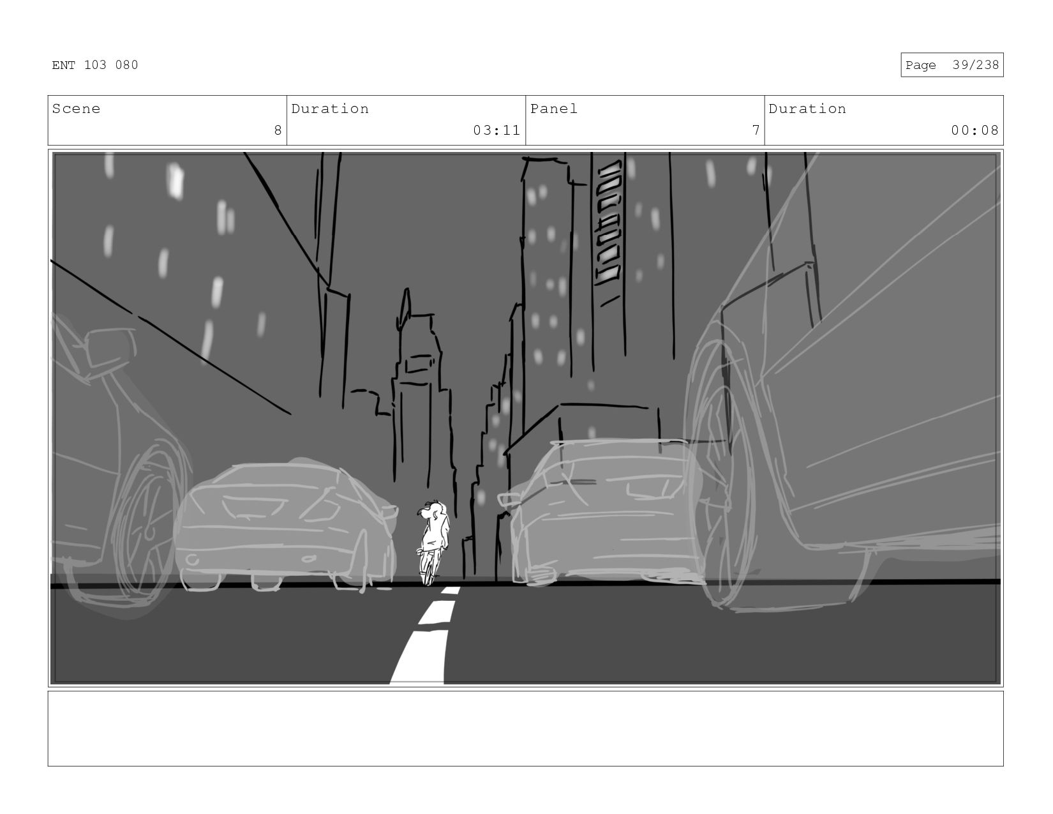Image resolution: width=1053 pixels, height=814 pixels.
Task: Click the Panel label
Action: point(553,109)
